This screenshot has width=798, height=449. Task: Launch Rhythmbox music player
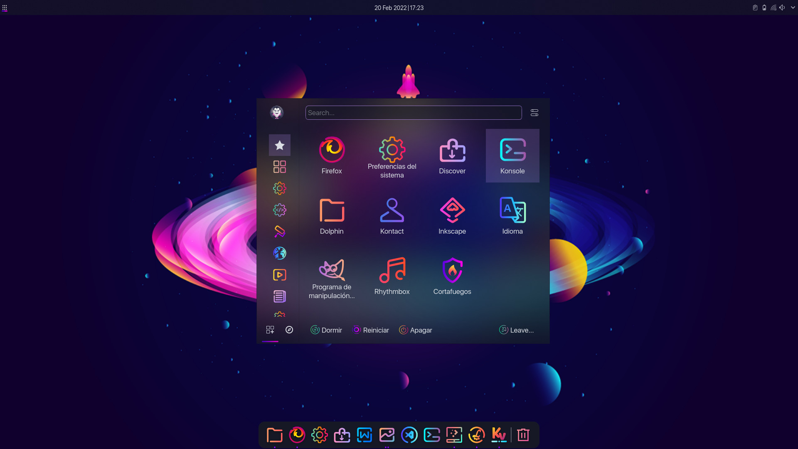[x=392, y=276]
